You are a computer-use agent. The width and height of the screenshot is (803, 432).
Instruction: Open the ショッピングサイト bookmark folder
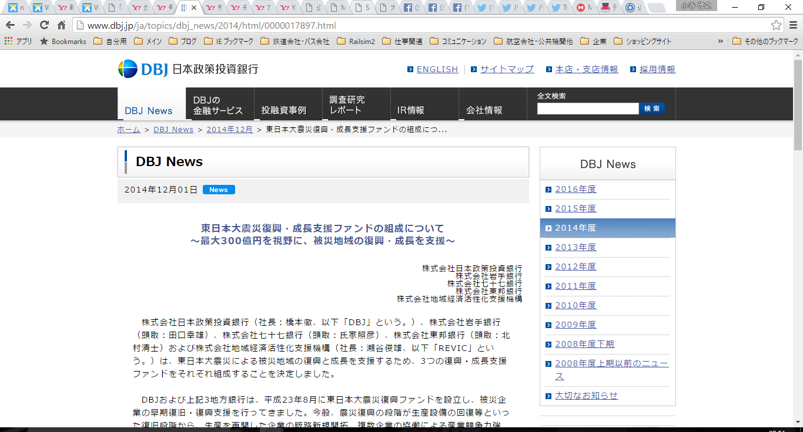click(643, 42)
